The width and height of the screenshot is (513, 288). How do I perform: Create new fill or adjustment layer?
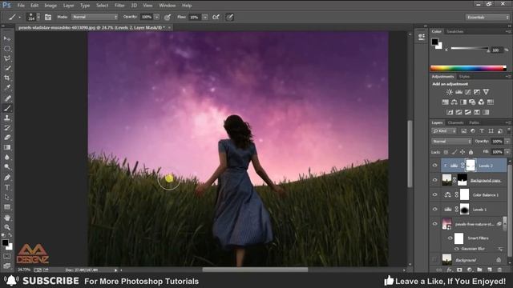pyautogui.click(x=470, y=270)
